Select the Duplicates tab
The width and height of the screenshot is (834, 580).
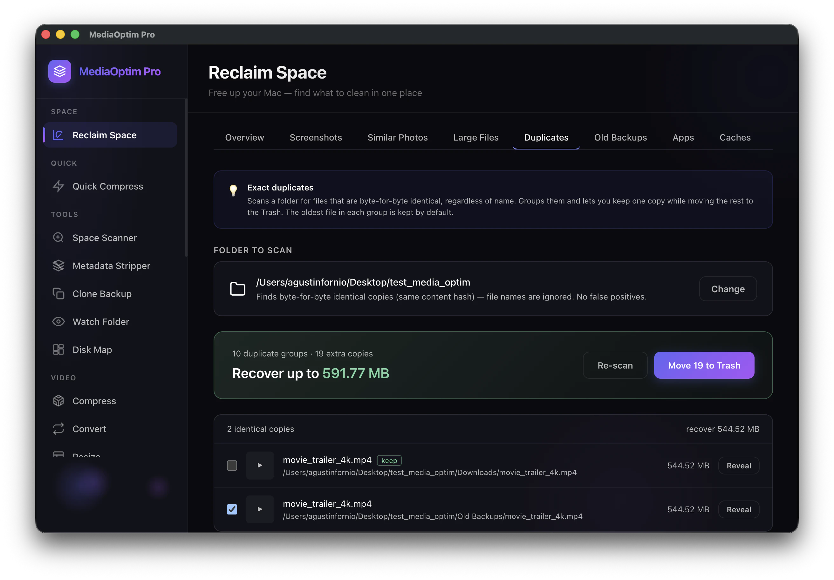(546, 137)
